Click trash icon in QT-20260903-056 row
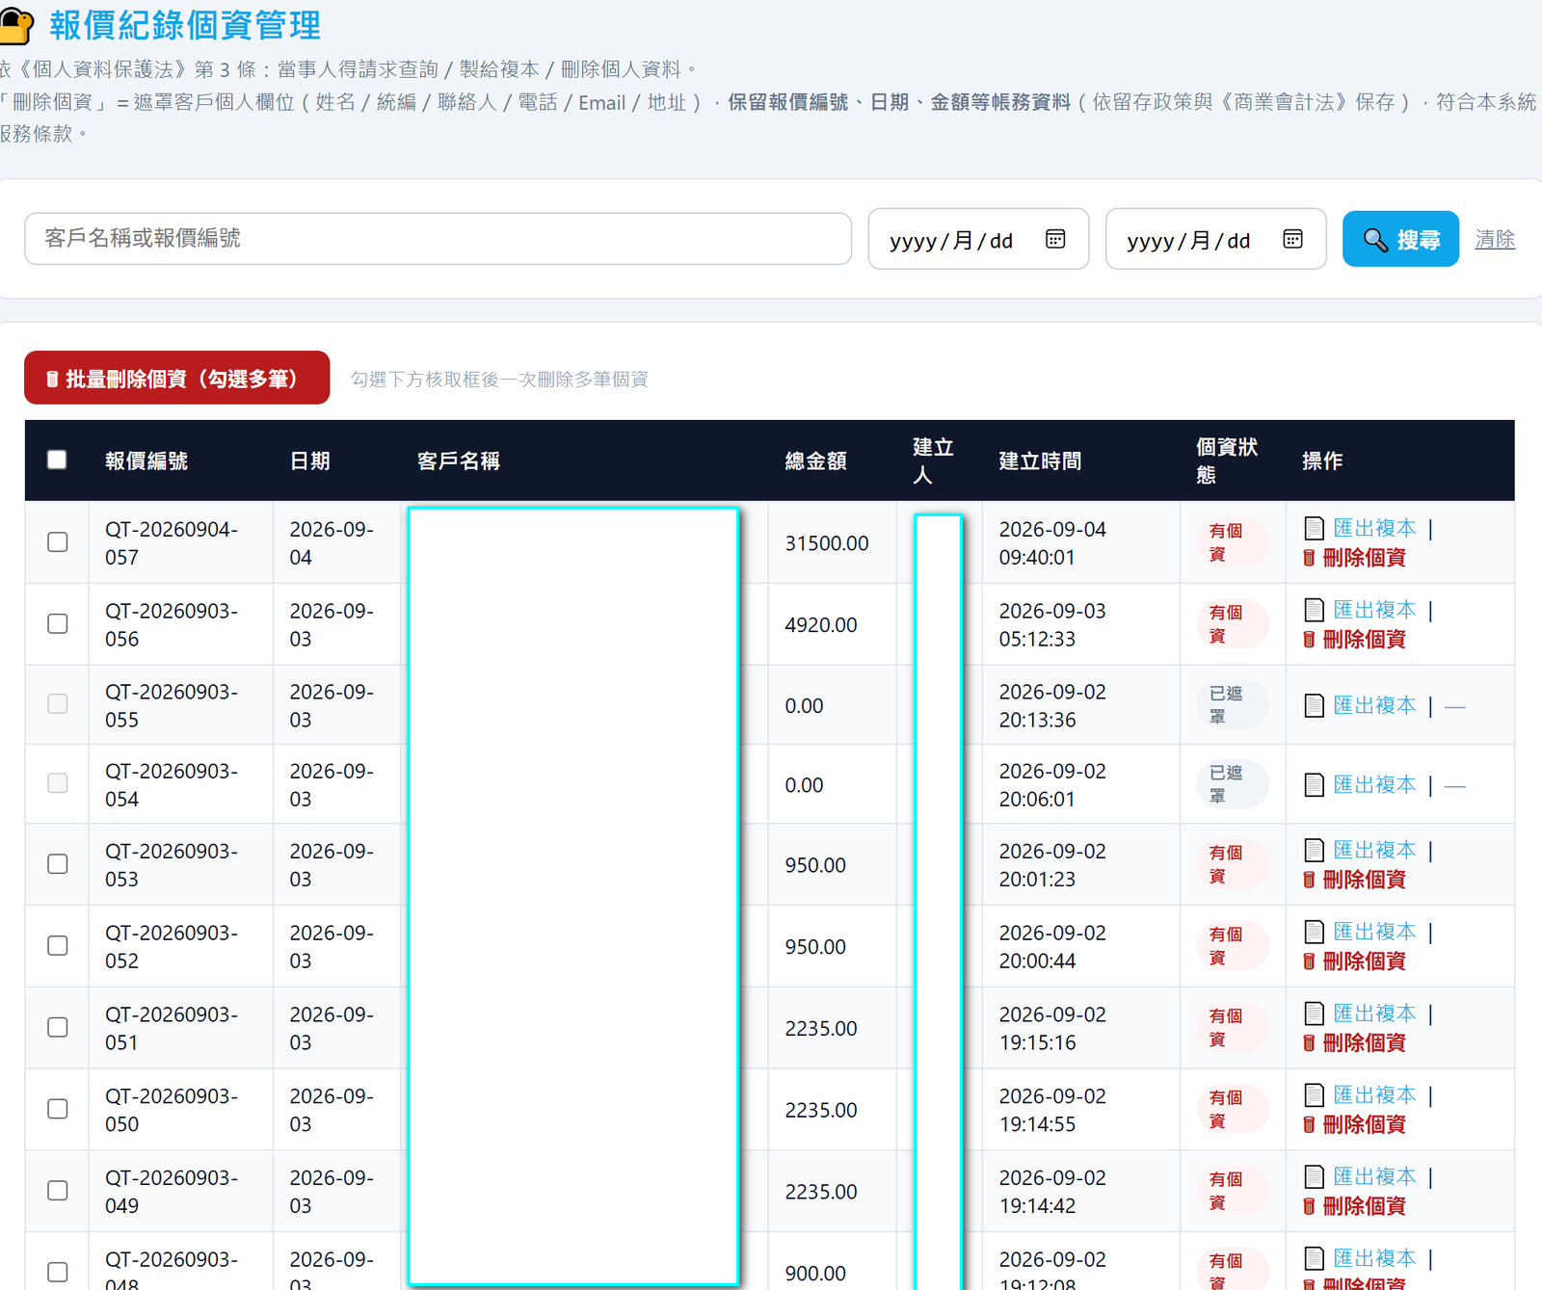This screenshot has width=1542, height=1290. (1309, 640)
